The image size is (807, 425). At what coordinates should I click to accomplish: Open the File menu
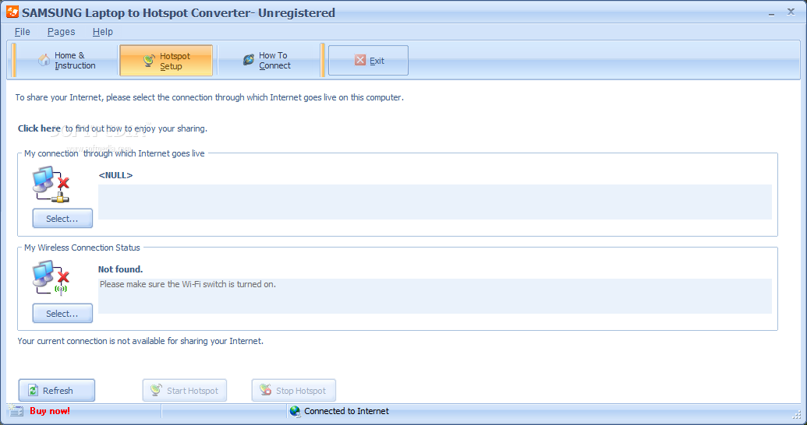[22, 32]
